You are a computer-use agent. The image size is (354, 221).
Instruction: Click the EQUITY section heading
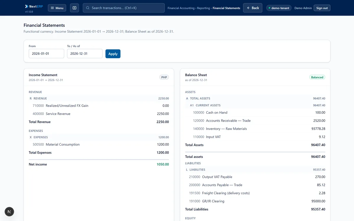click(190, 218)
